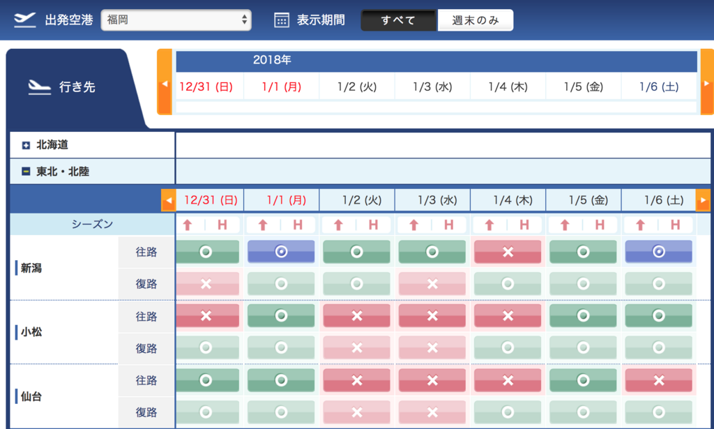Viewport: 714px width, 429px height.
Task: Choose 小松 往路 availability on 1/1
Action: coord(281,315)
